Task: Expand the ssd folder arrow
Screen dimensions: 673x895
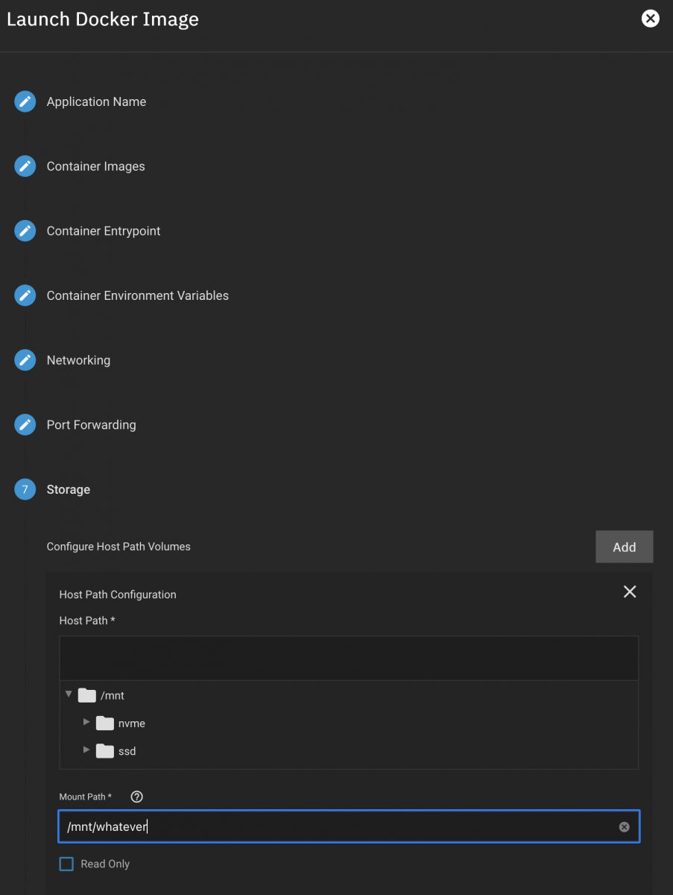Action: 86,750
